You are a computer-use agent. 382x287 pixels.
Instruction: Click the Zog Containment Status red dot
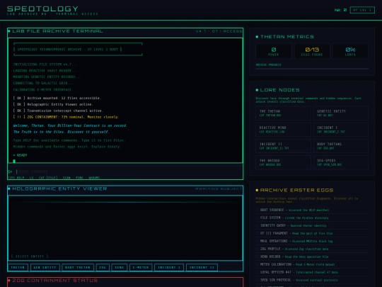9,281
